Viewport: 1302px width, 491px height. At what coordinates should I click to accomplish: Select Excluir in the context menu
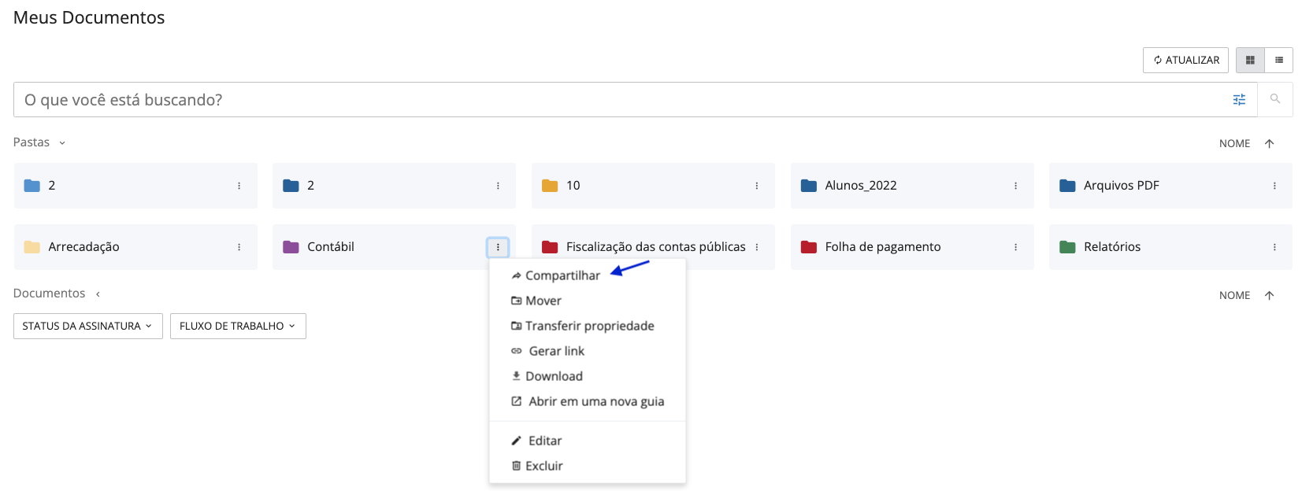543,466
